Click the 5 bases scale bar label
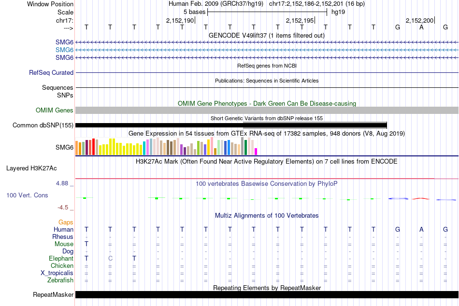 pyautogui.click(x=194, y=12)
